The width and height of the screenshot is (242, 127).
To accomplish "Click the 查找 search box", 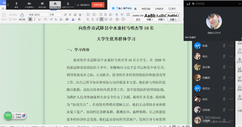I will click(172, 9).
